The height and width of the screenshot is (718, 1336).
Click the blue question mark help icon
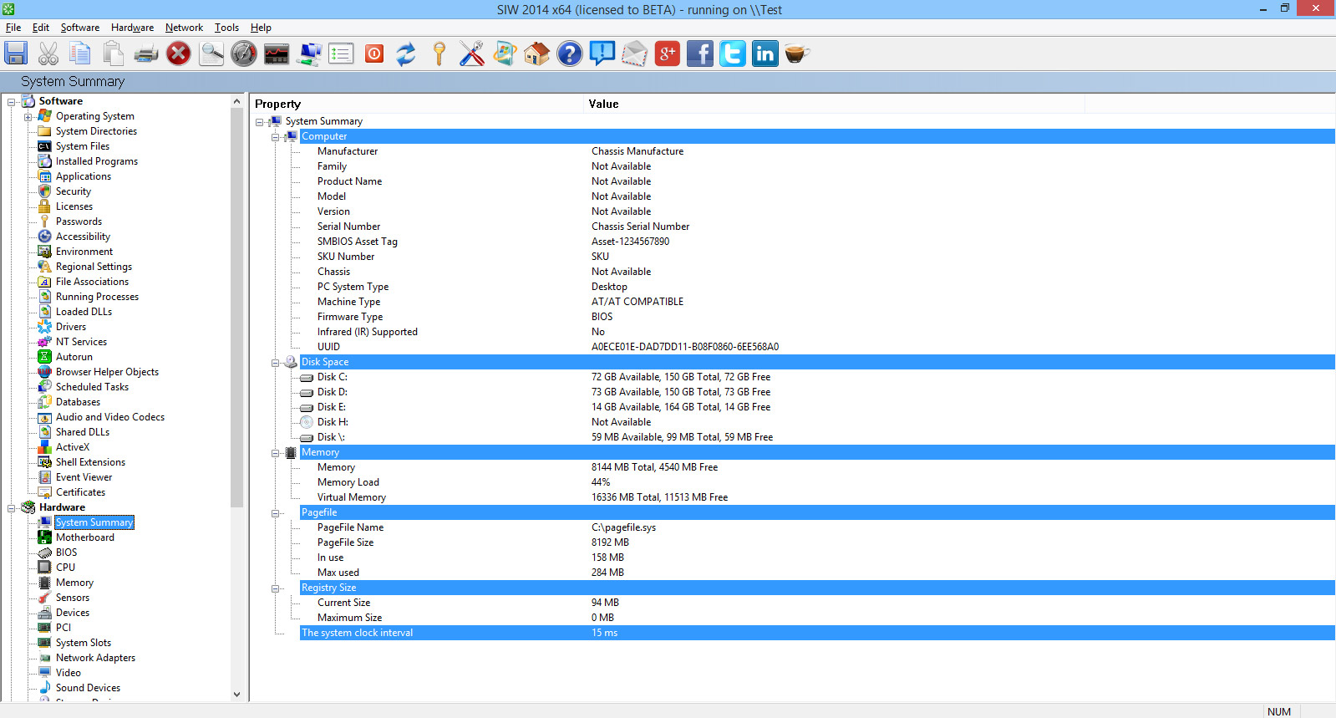pos(569,53)
